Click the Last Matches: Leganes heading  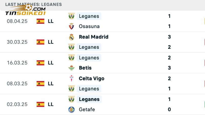(33, 4)
